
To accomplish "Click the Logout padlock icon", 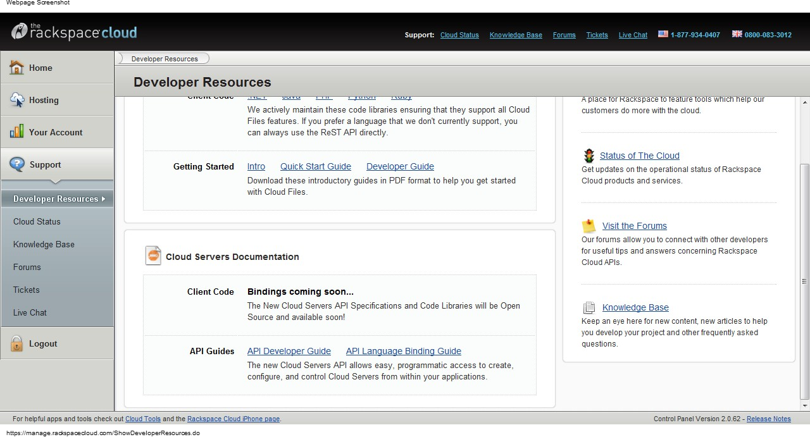I will click(16, 343).
